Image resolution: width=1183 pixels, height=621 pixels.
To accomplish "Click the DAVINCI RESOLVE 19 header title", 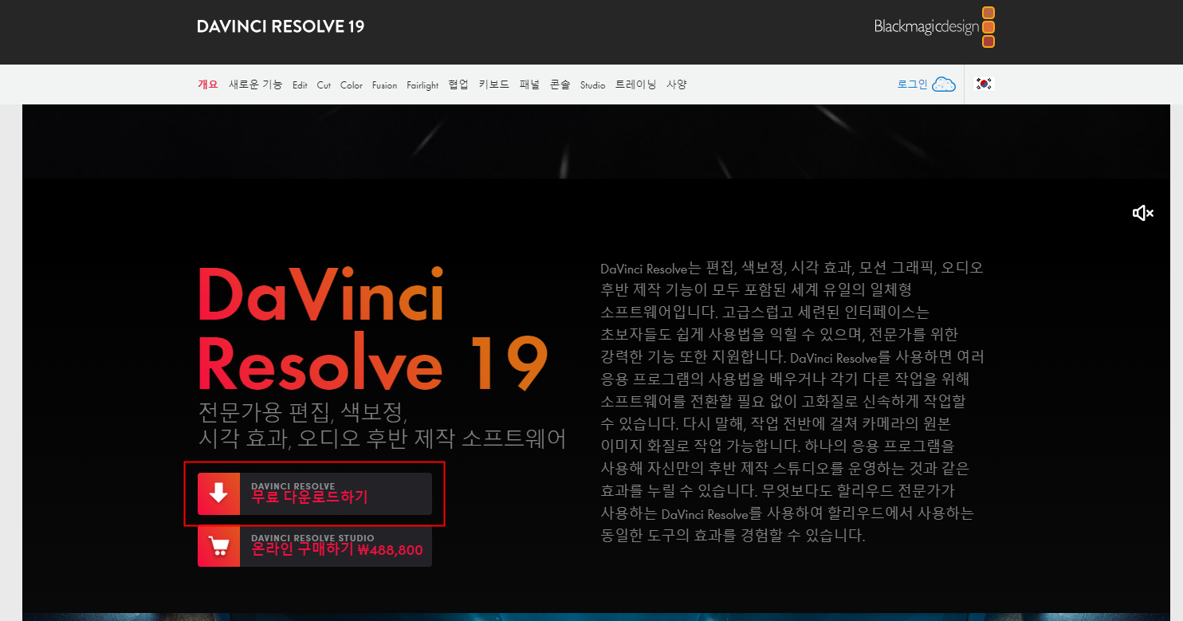I will coord(281,26).
